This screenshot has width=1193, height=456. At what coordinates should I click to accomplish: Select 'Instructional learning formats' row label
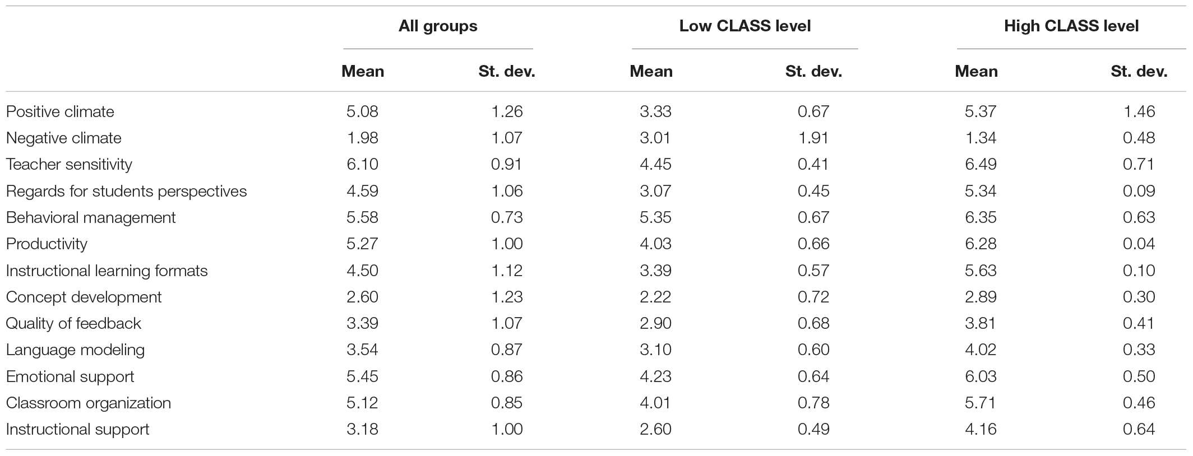[x=107, y=271]
